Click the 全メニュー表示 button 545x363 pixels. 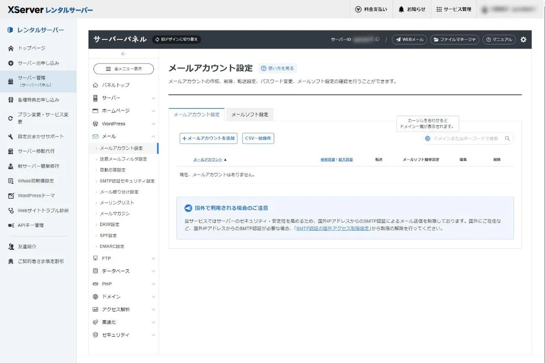point(124,69)
